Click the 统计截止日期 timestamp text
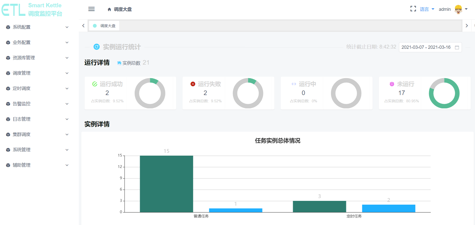Image resolution: width=475 pixels, height=225 pixels. (x=371, y=47)
